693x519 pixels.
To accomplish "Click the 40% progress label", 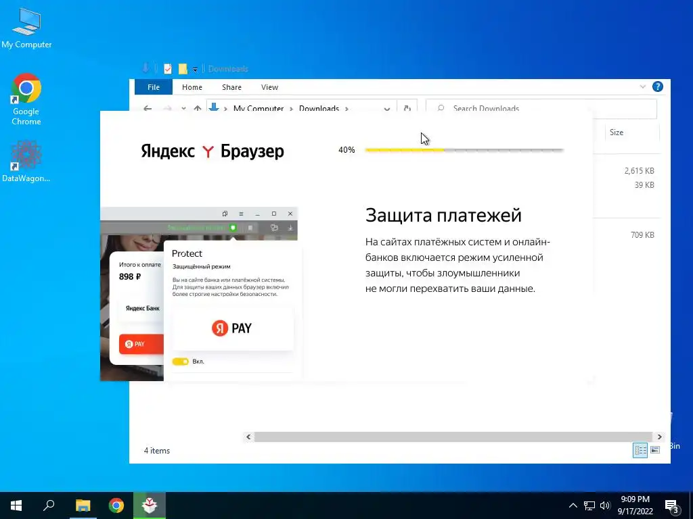I will coord(346,150).
